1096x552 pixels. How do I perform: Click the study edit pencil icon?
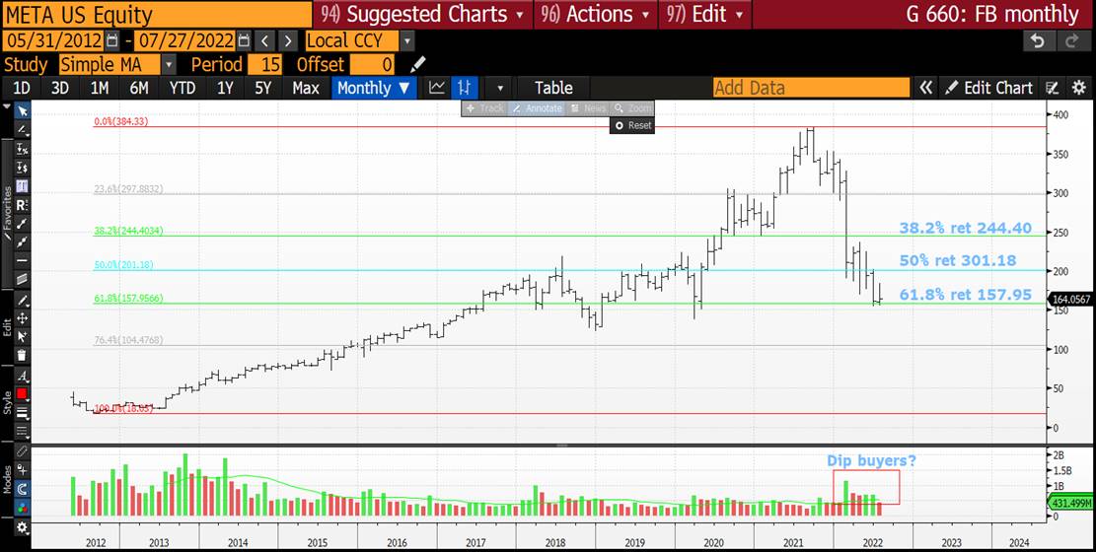(418, 65)
